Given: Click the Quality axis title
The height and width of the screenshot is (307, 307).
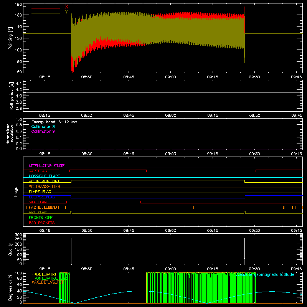Looking at the screenshot, I should 10,249.
